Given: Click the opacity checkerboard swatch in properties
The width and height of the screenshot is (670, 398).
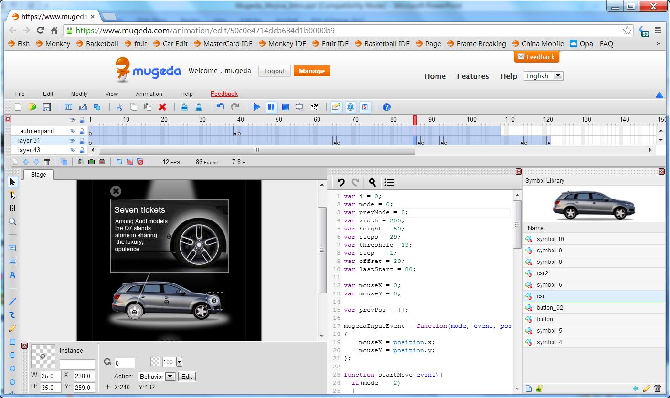Looking at the screenshot, I should 155,362.
